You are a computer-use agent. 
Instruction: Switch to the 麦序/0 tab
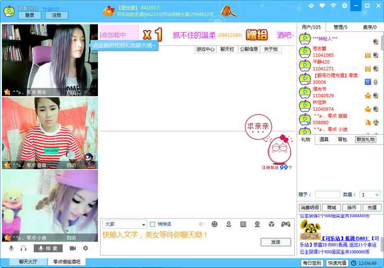pos(370,27)
